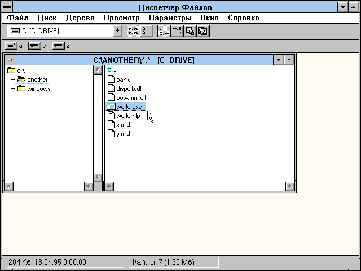Select the 'another' folder name in tree
Screen dimensions: 361x271
38,80
